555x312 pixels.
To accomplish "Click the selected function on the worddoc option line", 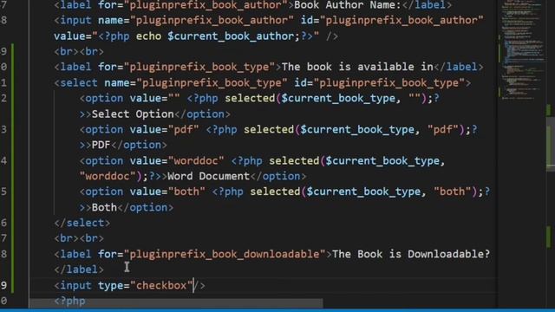I will click(x=294, y=160).
